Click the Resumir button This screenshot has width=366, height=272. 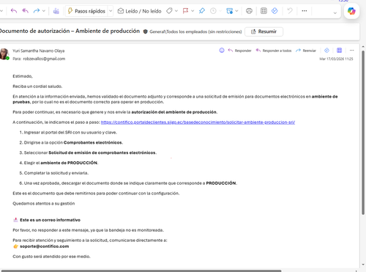tap(264, 32)
